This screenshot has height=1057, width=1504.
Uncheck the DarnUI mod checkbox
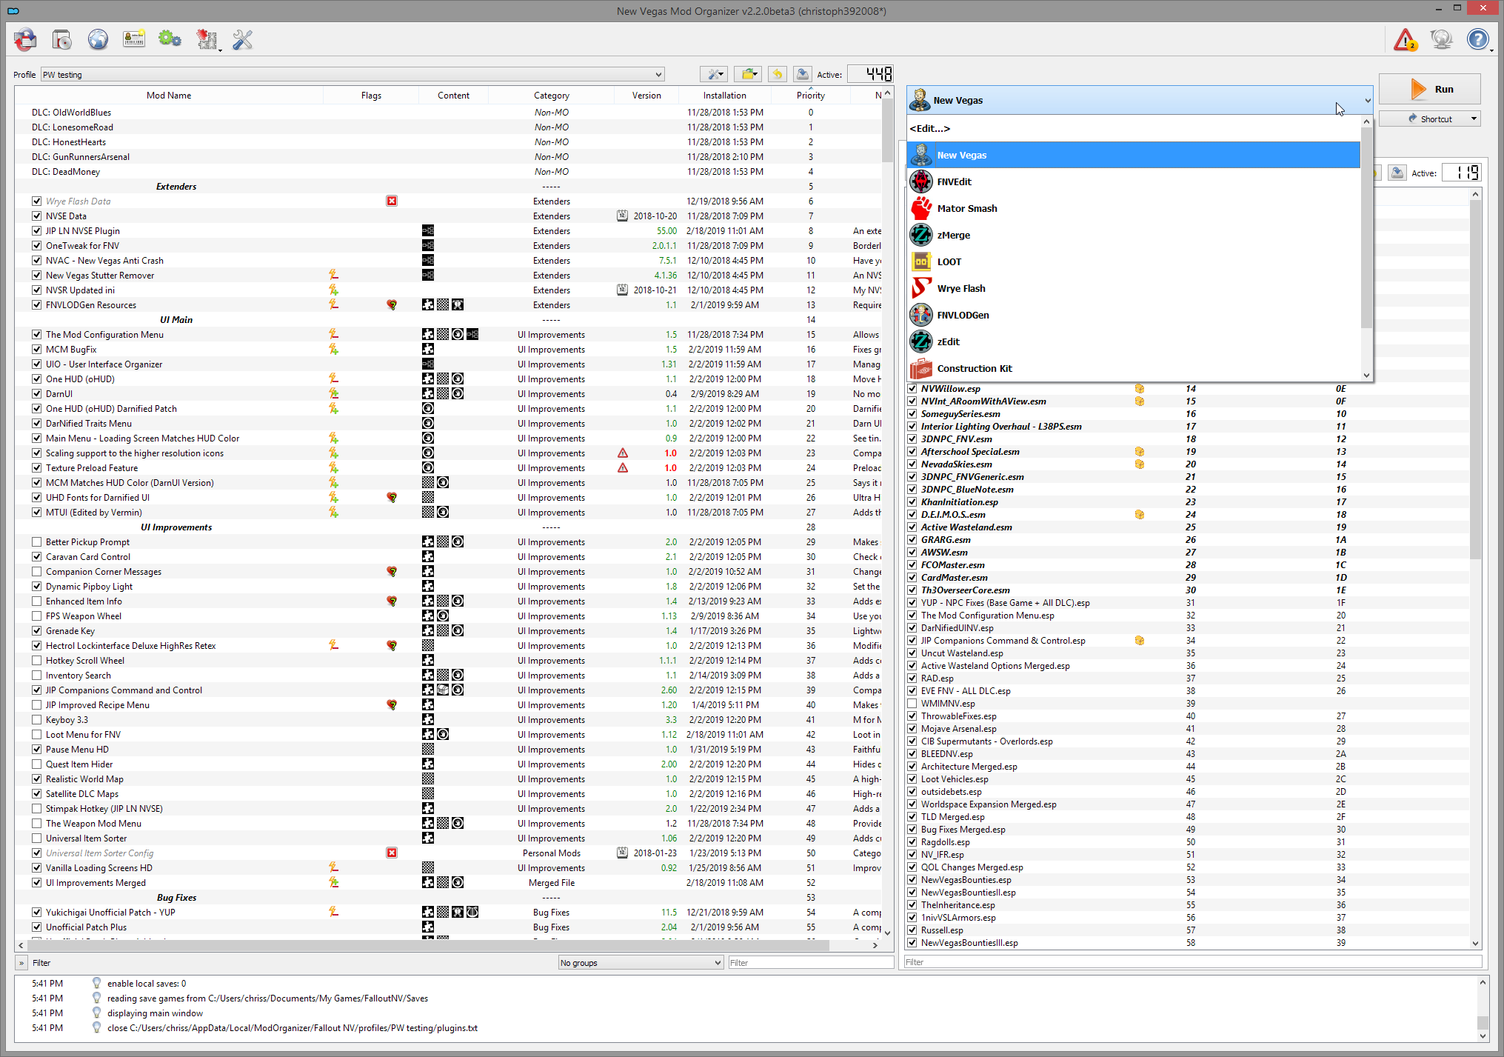[x=37, y=394]
